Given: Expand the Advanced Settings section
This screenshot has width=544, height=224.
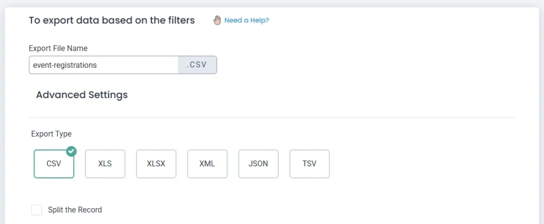Looking at the screenshot, I should point(82,95).
